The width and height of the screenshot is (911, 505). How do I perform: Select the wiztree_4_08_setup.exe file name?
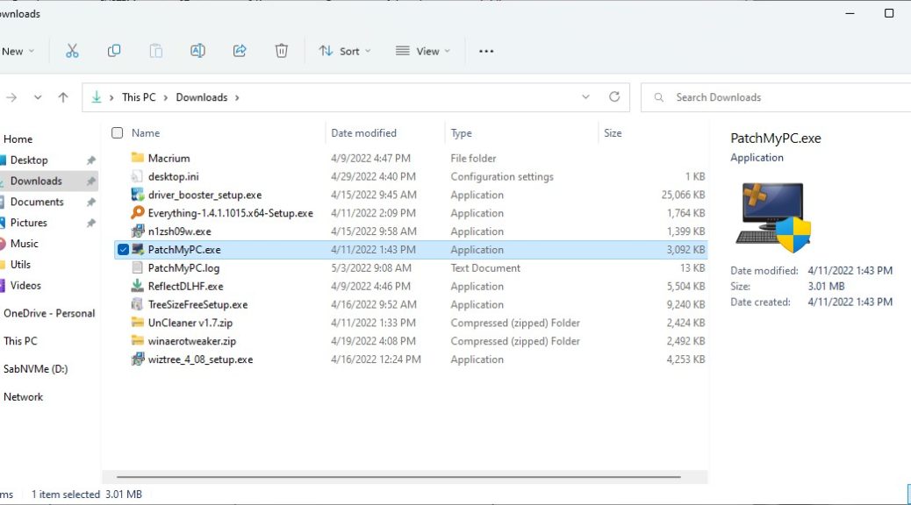200,359
